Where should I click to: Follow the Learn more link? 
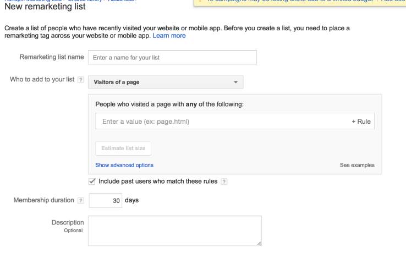pos(169,36)
